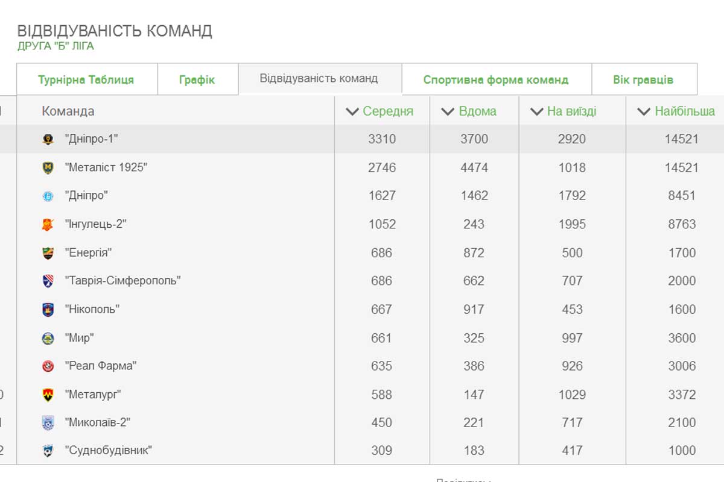The width and height of the screenshot is (724, 482).
Task: Switch to the Графік tab
Action: point(197,80)
